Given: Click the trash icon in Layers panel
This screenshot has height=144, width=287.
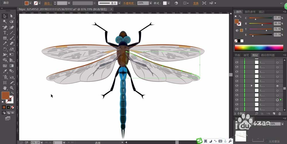Looking at the screenshot, I should click(x=280, y=114).
